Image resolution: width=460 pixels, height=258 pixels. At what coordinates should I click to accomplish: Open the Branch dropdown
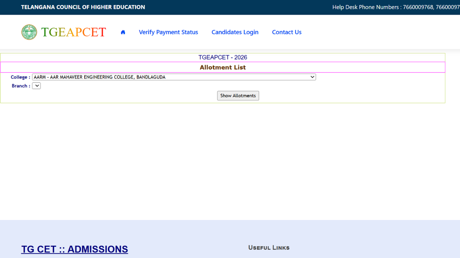[36, 86]
